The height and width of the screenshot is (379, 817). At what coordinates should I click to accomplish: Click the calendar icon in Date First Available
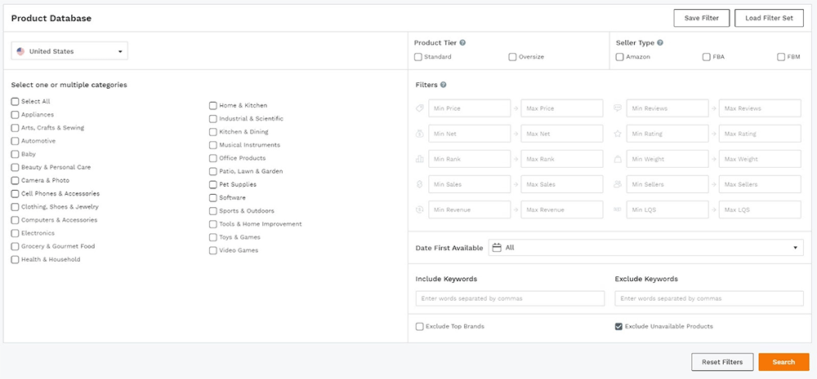pyautogui.click(x=497, y=248)
